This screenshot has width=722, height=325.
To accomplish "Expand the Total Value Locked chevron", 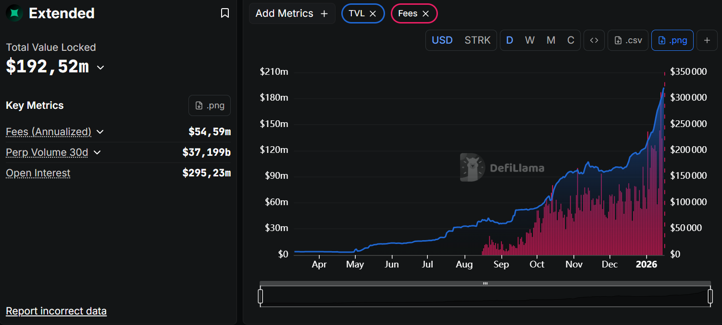I will [x=100, y=68].
